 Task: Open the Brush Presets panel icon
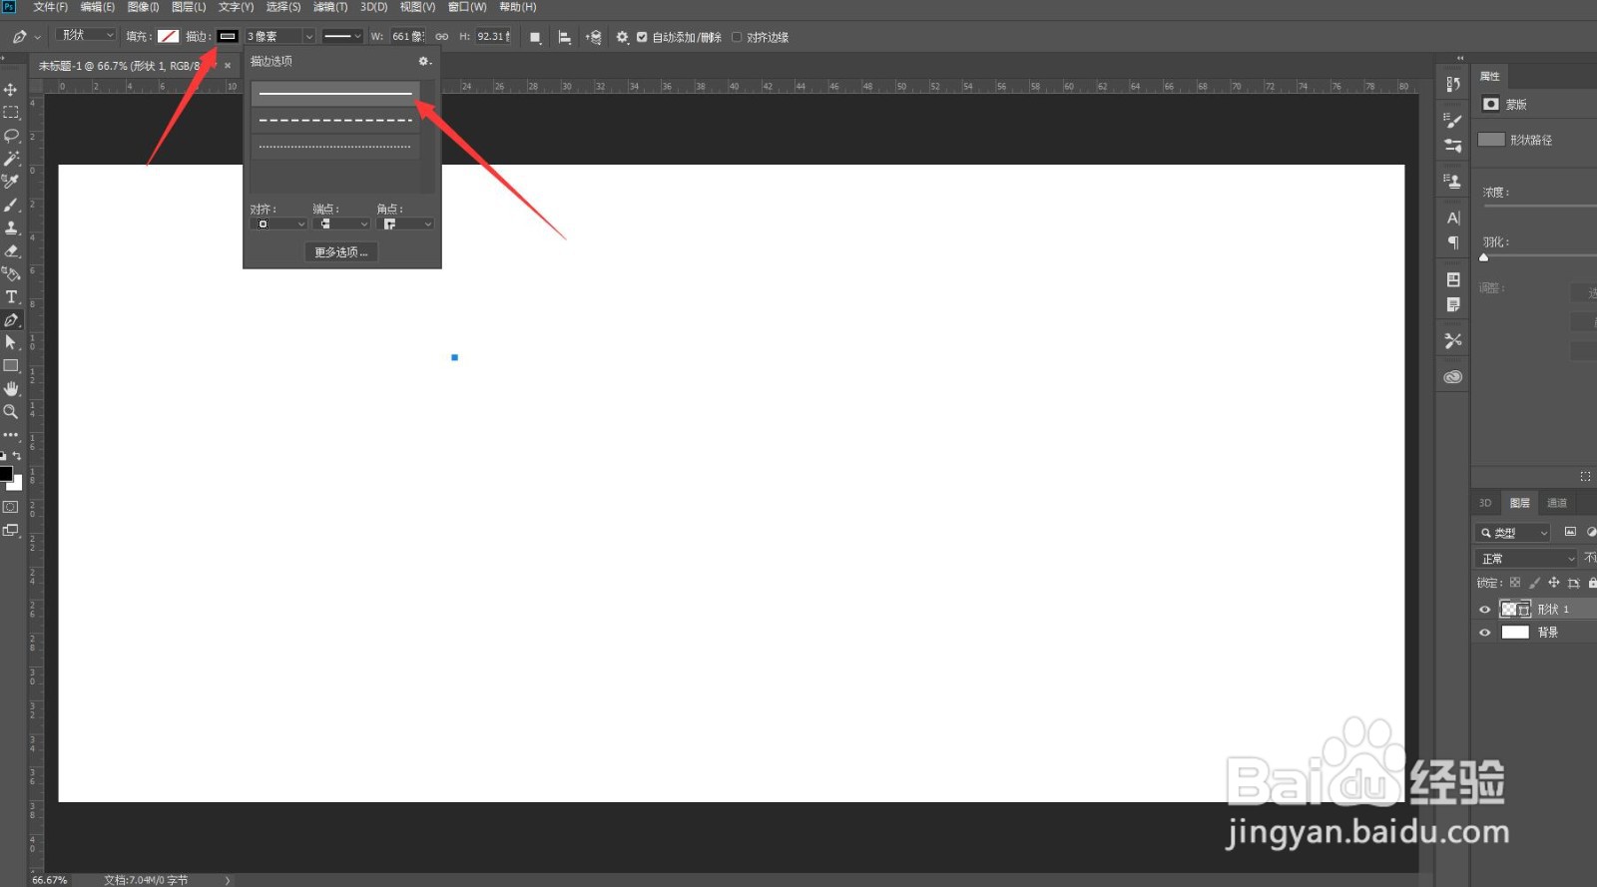[x=1453, y=145]
